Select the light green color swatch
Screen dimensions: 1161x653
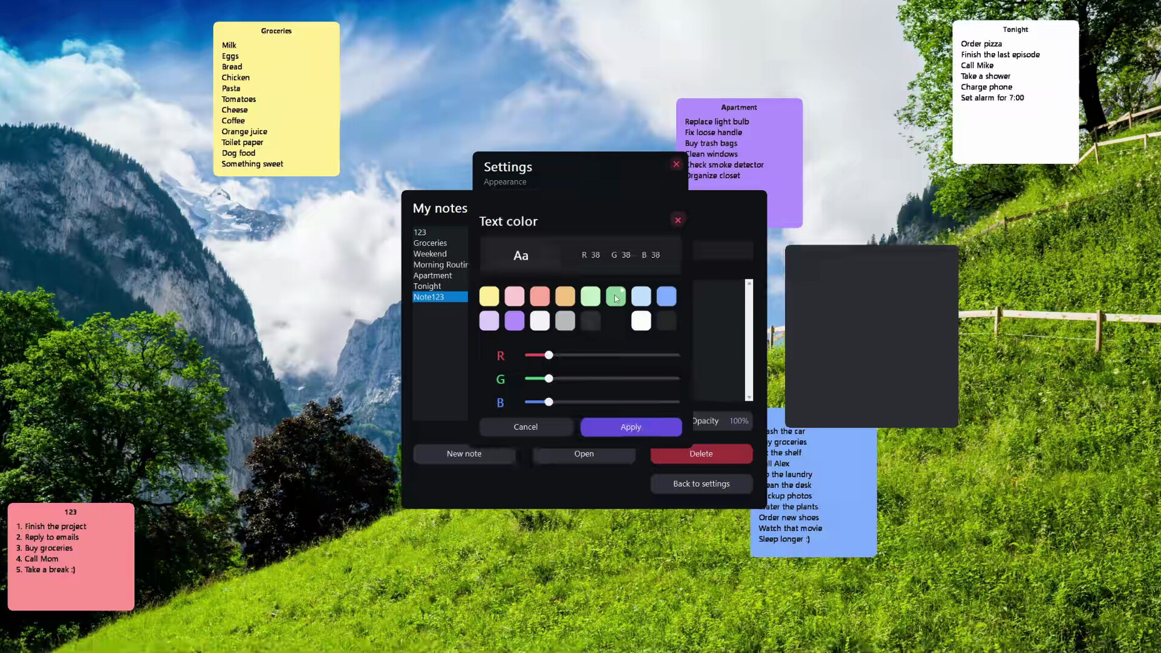pos(591,296)
